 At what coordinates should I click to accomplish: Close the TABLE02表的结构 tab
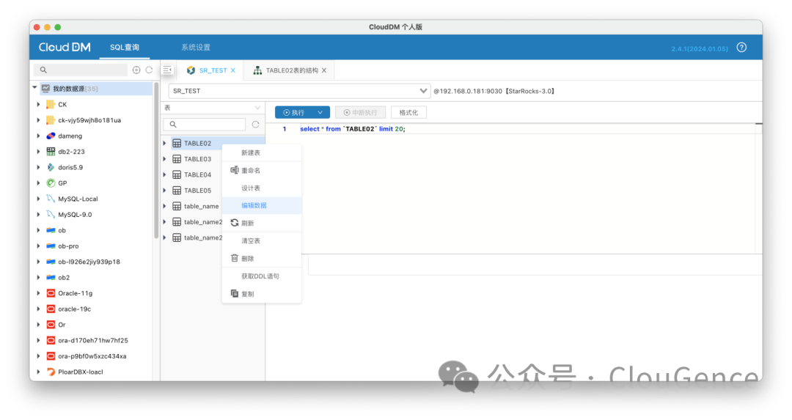pyautogui.click(x=324, y=70)
